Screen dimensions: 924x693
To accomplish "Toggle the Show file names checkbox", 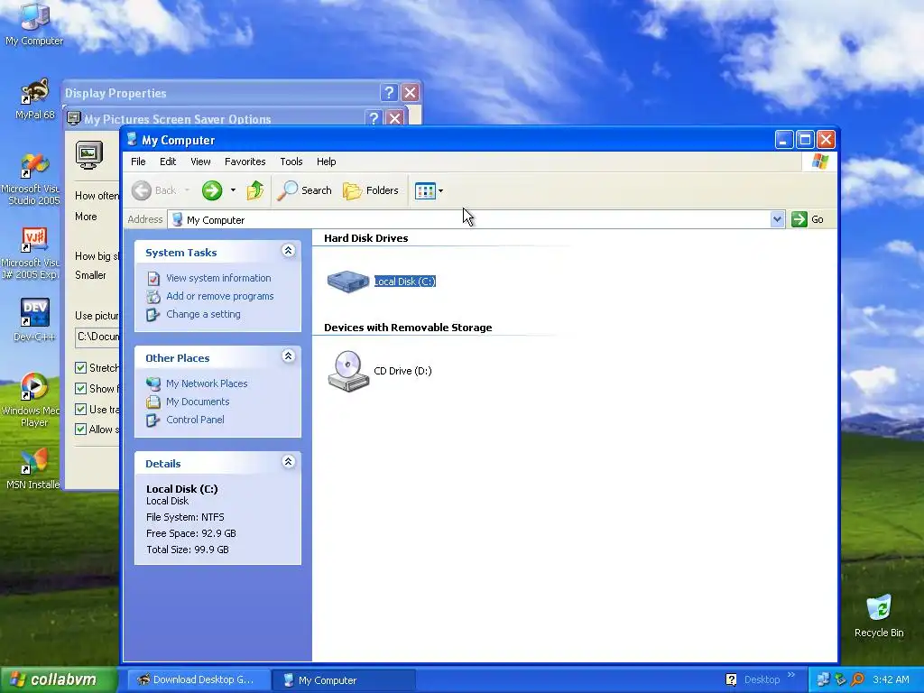I will click(x=80, y=388).
